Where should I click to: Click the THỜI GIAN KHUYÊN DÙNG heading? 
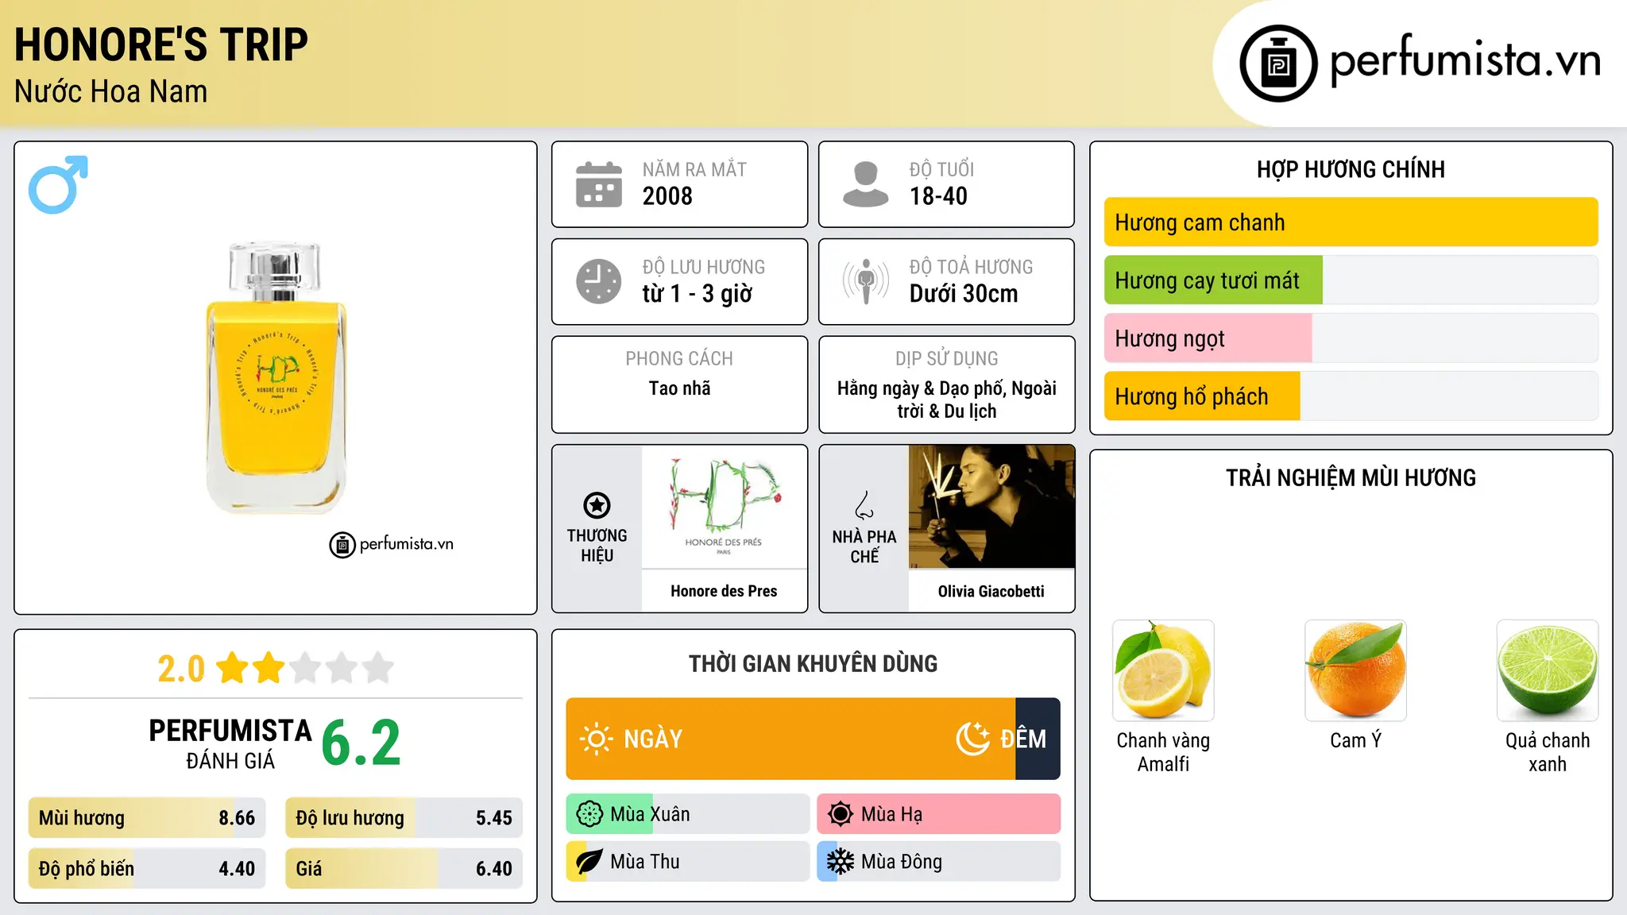pyautogui.click(x=813, y=663)
